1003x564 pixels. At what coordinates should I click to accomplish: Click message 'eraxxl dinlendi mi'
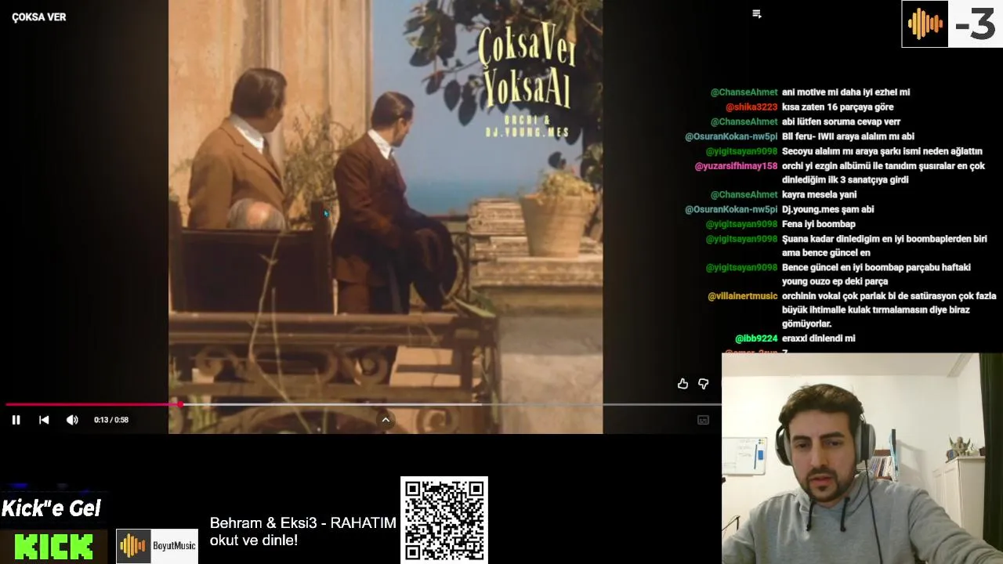pyautogui.click(x=819, y=338)
